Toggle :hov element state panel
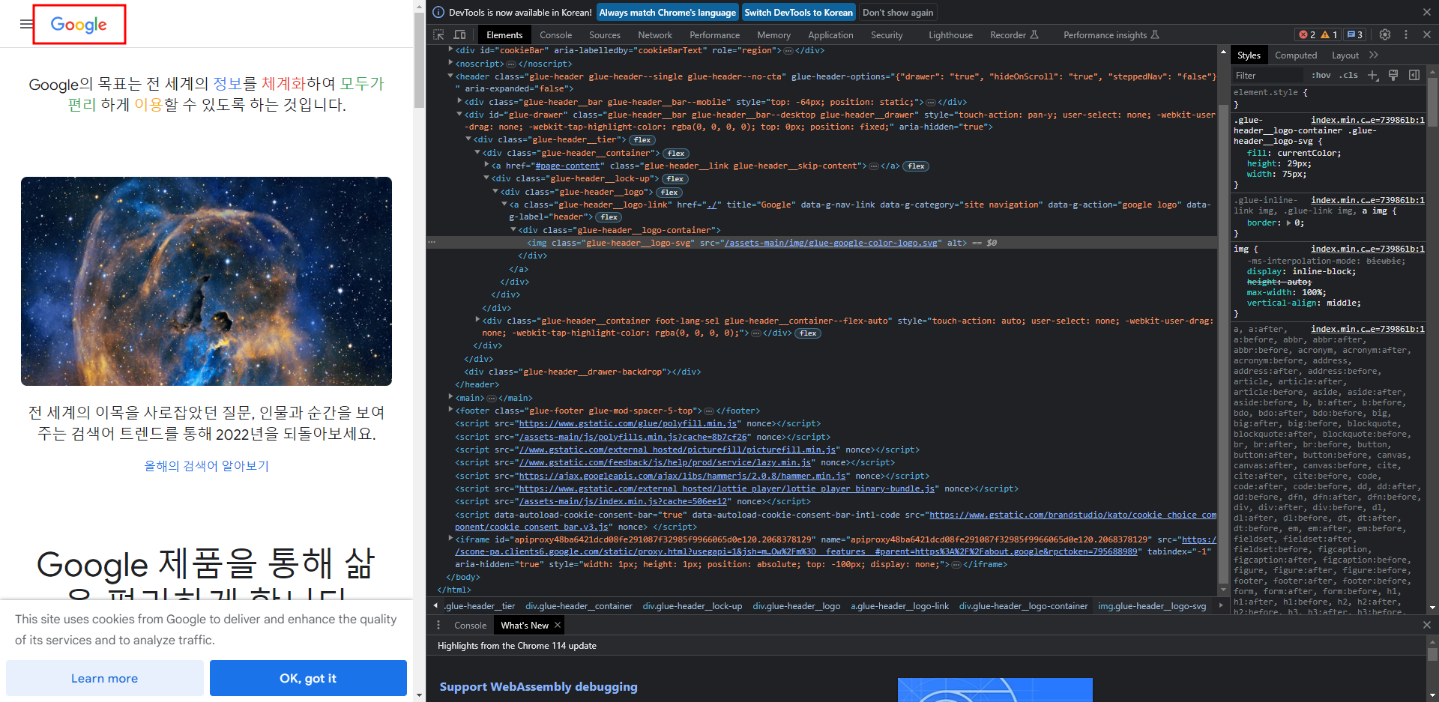This screenshot has width=1439, height=702. coord(1321,75)
